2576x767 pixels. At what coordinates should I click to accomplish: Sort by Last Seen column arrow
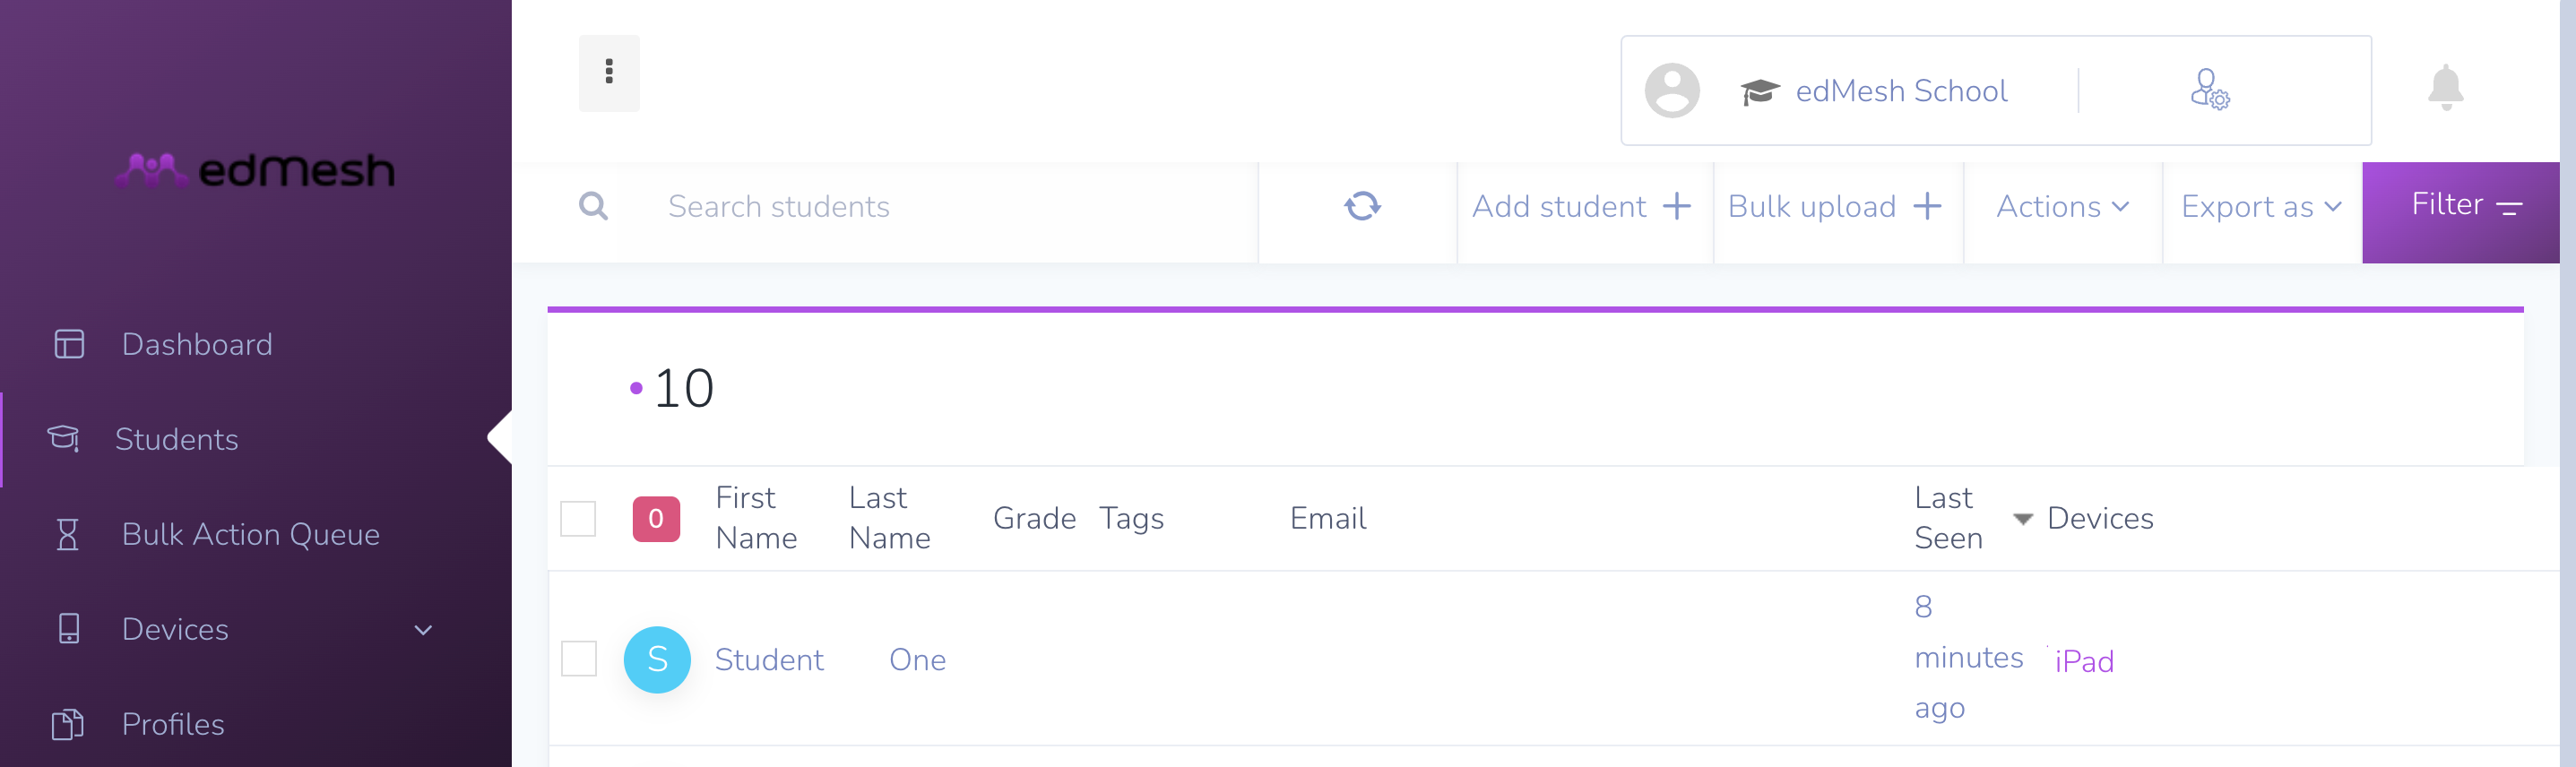point(2022,519)
